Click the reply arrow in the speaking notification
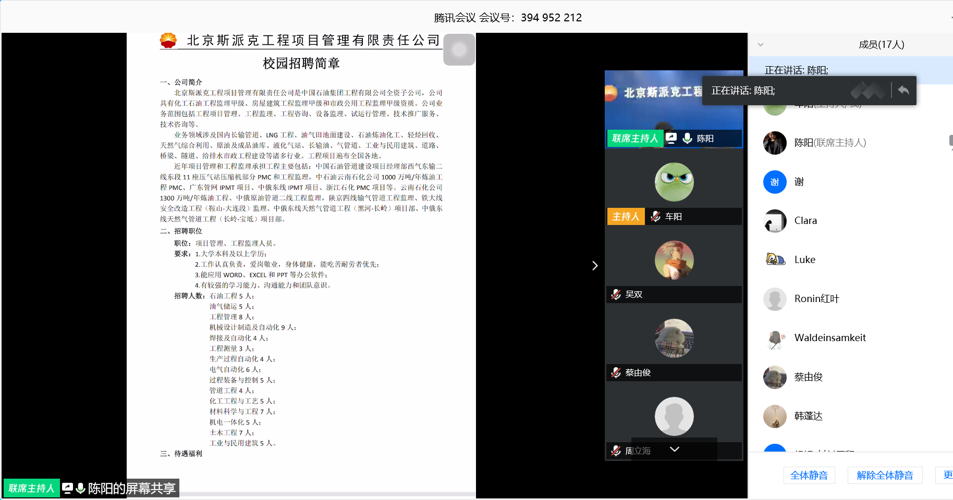The image size is (953, 500). [903, 89]
